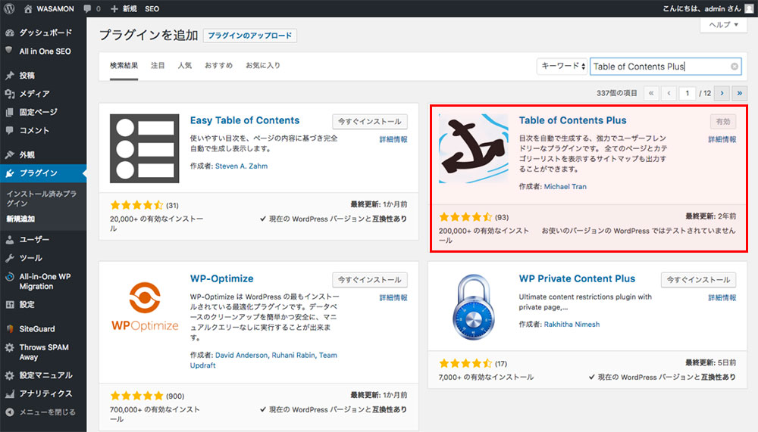Click WP-Optimize logo thumbnail
Screen dimensions: 758x432
click(145, 307)
